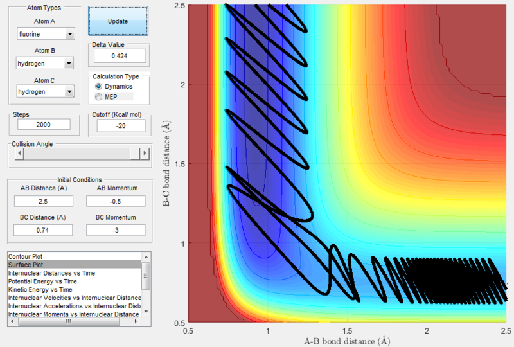Click the plot list horizontal scroll-right arrow
Image resolution: width=514 pixels, height=347 pixels.
point(136,322)
